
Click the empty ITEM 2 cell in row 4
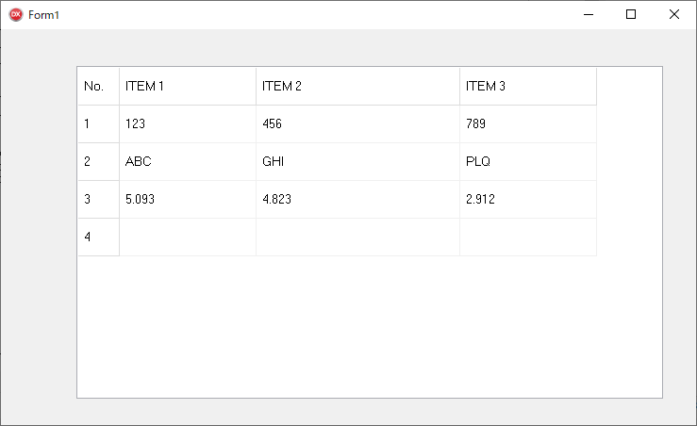357,238
